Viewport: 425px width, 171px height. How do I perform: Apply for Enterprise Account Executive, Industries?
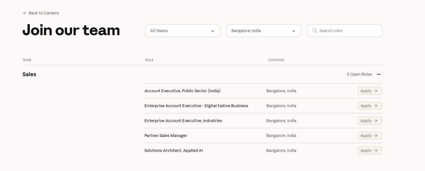pos(370,121)
